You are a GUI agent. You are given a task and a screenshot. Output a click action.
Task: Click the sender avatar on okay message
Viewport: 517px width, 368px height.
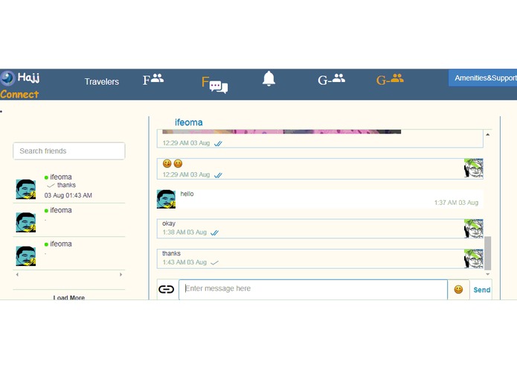[473, 229]
